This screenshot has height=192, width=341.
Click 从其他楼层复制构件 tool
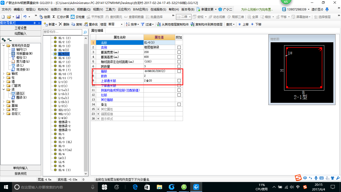pos(173,24)
